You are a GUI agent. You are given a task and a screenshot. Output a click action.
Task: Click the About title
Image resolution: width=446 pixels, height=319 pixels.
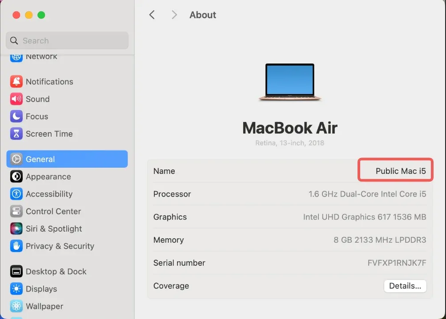click(203, 15)
